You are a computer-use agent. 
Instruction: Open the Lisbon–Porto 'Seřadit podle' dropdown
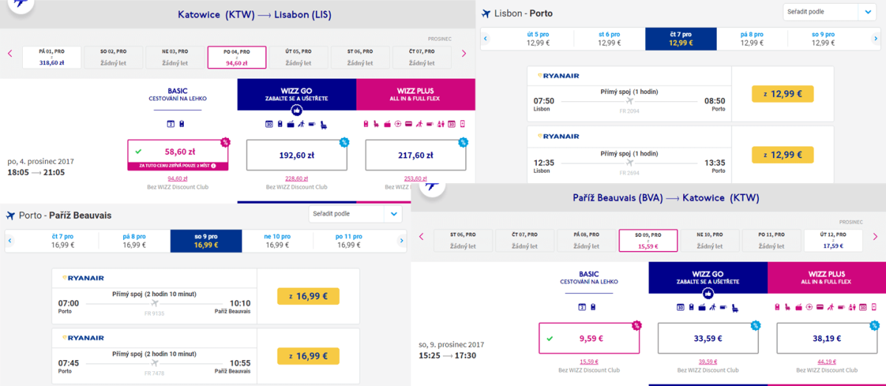830,12
